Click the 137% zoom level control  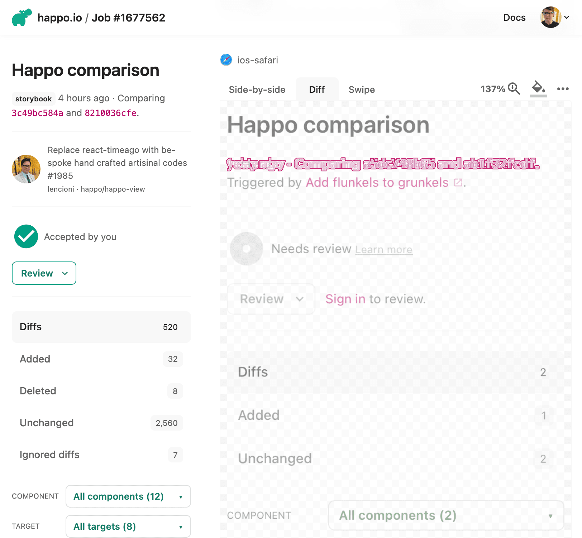point(493,89)
